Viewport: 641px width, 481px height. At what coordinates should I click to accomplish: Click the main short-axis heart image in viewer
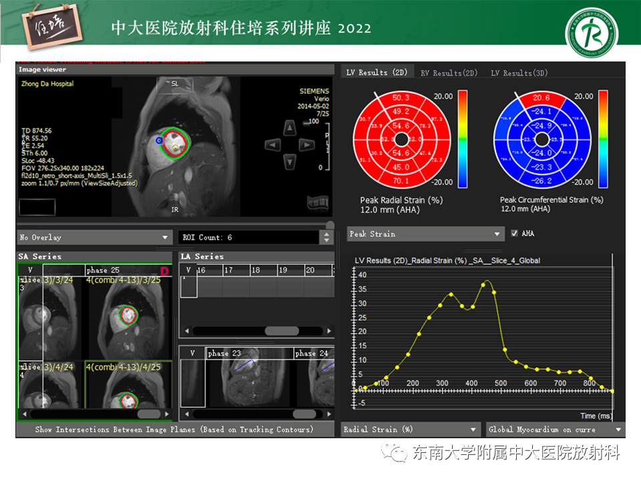(176, 146)
